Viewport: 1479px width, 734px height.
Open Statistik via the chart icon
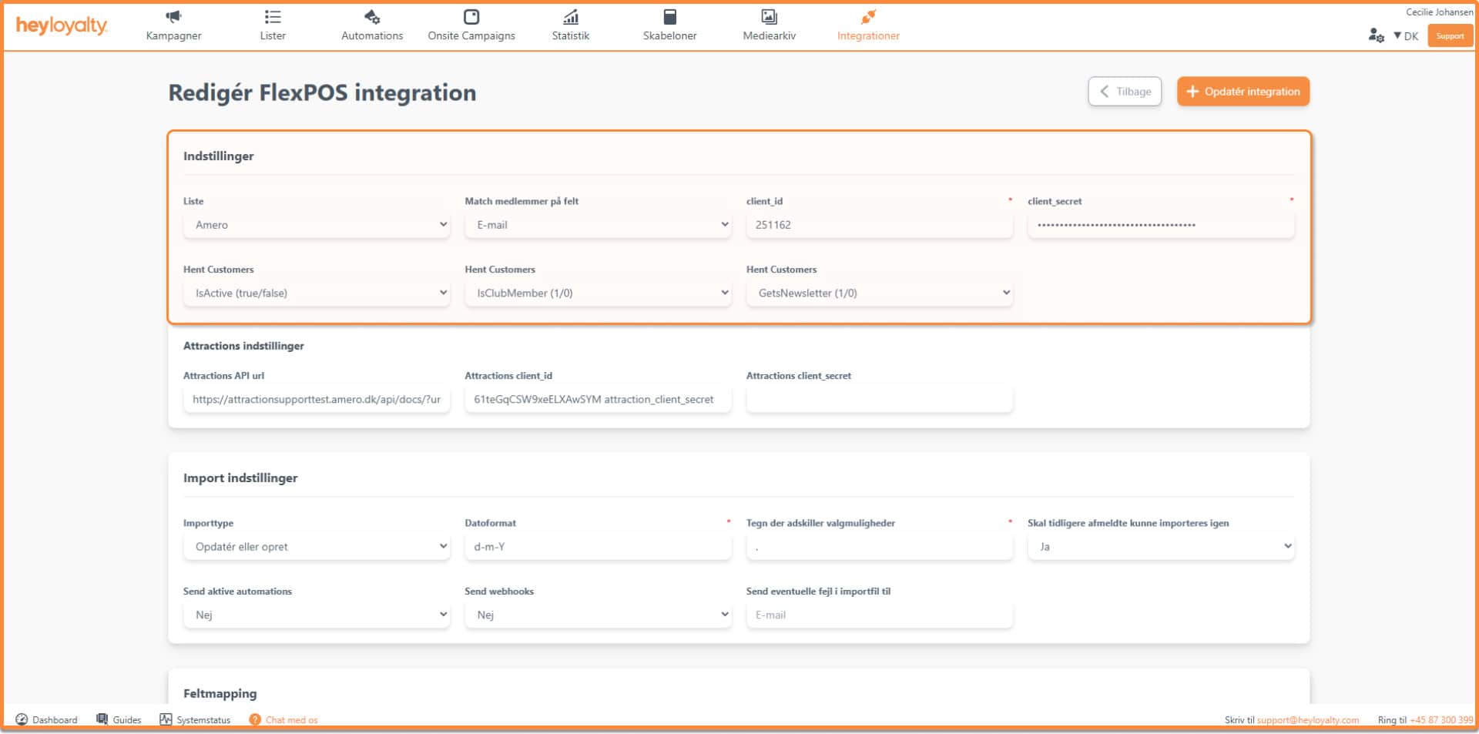point(570,17)
